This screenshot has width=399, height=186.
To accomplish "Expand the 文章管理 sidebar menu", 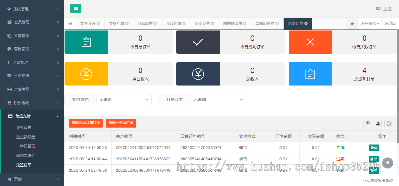I will 32,35.
